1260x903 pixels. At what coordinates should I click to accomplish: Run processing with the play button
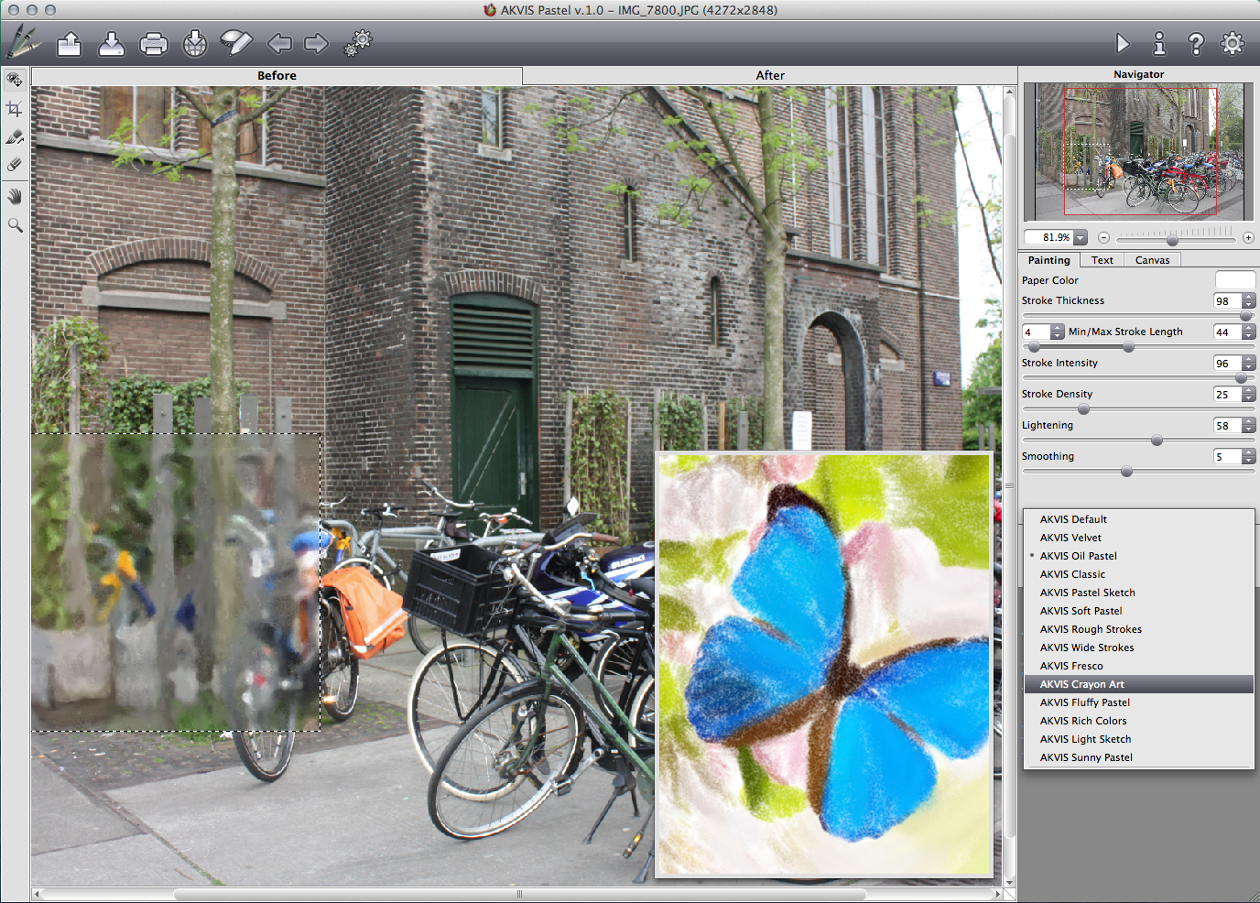pyautogui.click(x=1123, y=43)
